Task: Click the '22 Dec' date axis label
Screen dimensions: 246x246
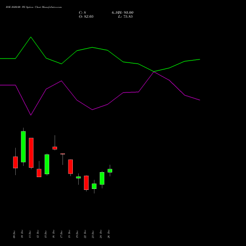Action: [85, 234]
